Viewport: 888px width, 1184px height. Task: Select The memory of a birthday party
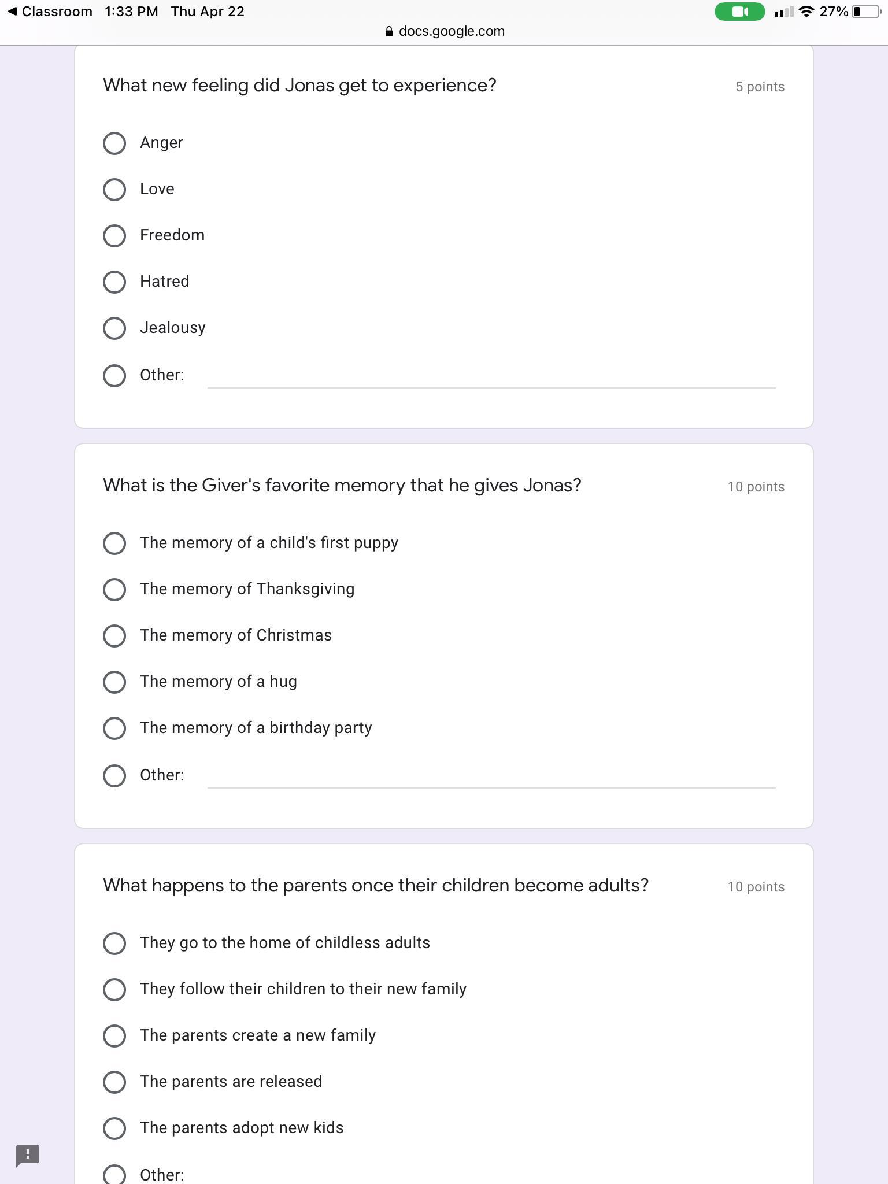coord(114,728)
